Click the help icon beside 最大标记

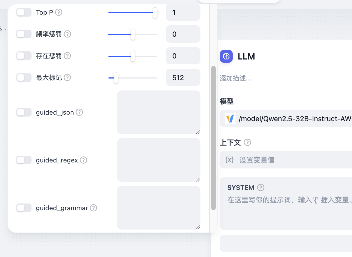[67, 77]
